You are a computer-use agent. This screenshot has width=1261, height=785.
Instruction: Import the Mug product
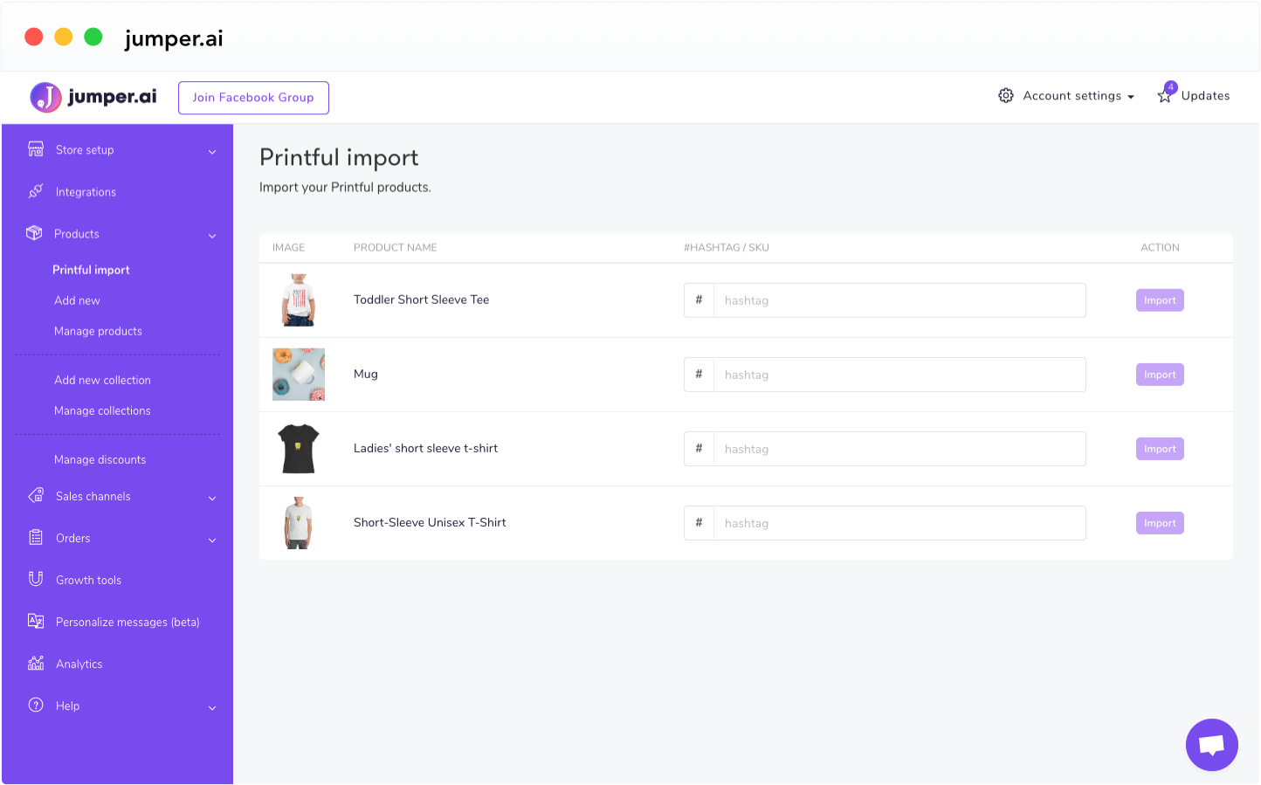[x=1160, y=375]
